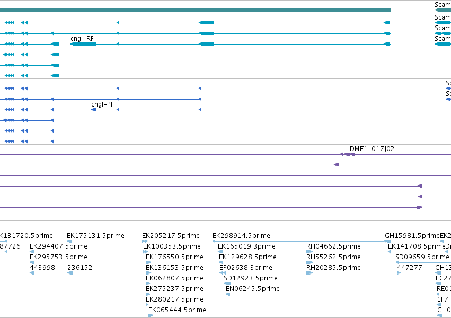Click the RH04662.5prime label
This screenshot has height=318, width=451.
point(333,246)
